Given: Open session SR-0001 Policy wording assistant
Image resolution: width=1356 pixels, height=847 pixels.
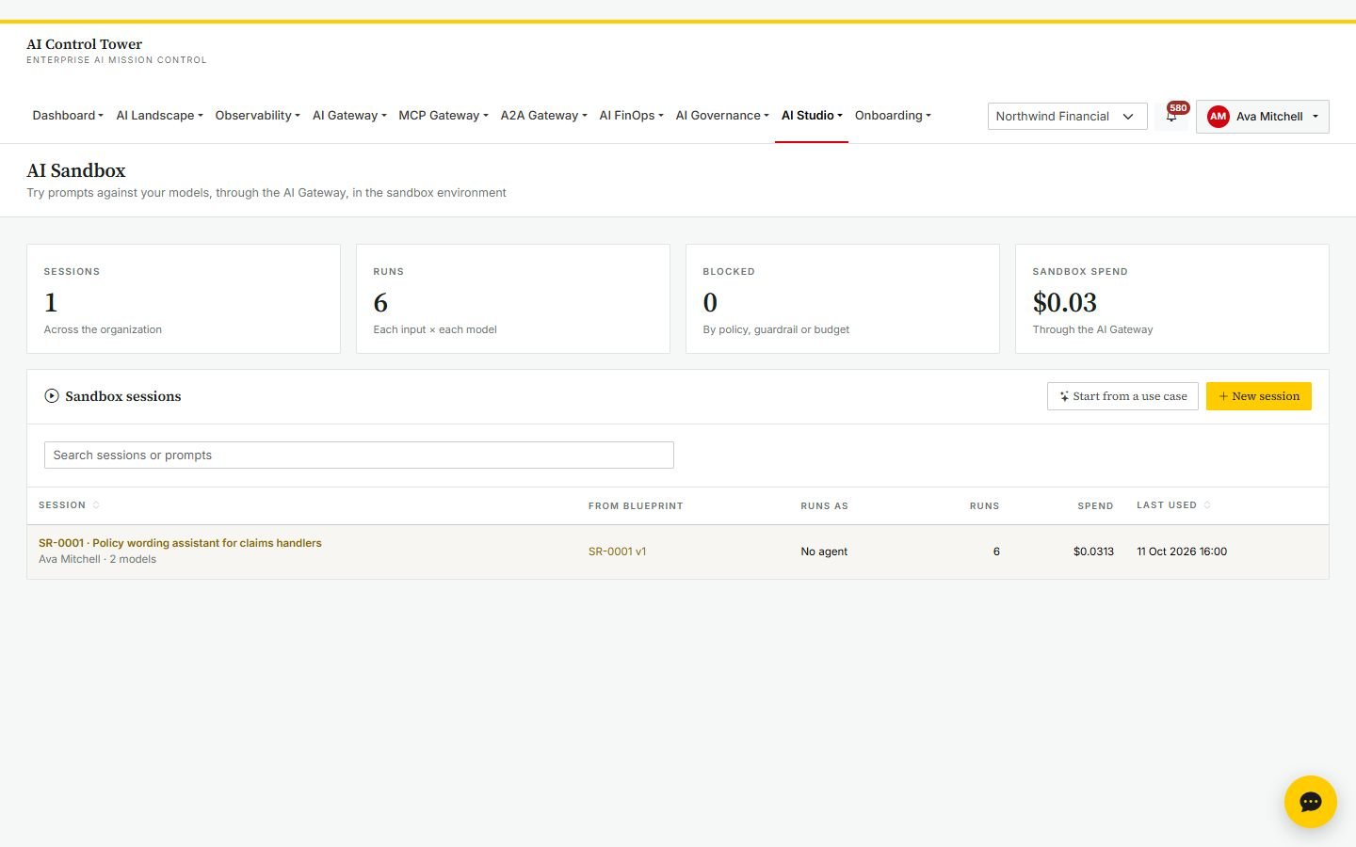Looking at the screenshot, I should pos(180,543).
